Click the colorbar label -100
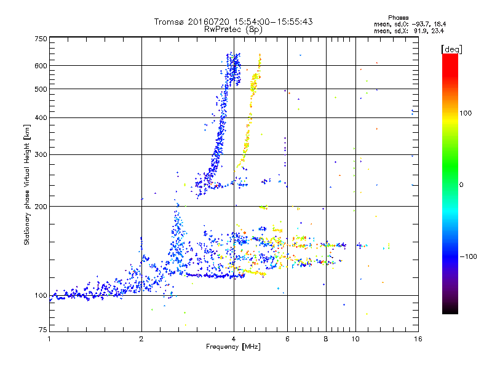492x369 pixels. 468,256
